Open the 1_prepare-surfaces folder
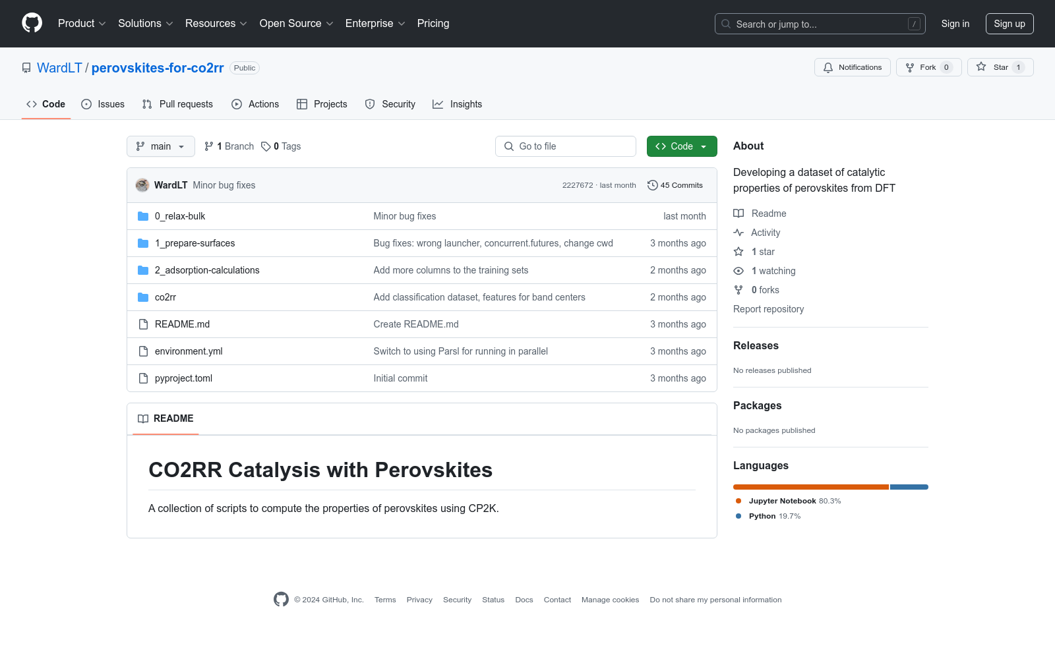 [195, 243]
